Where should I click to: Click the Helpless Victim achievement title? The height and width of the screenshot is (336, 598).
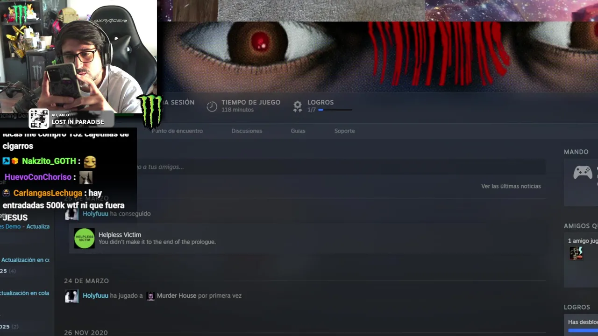pos(120,235)
